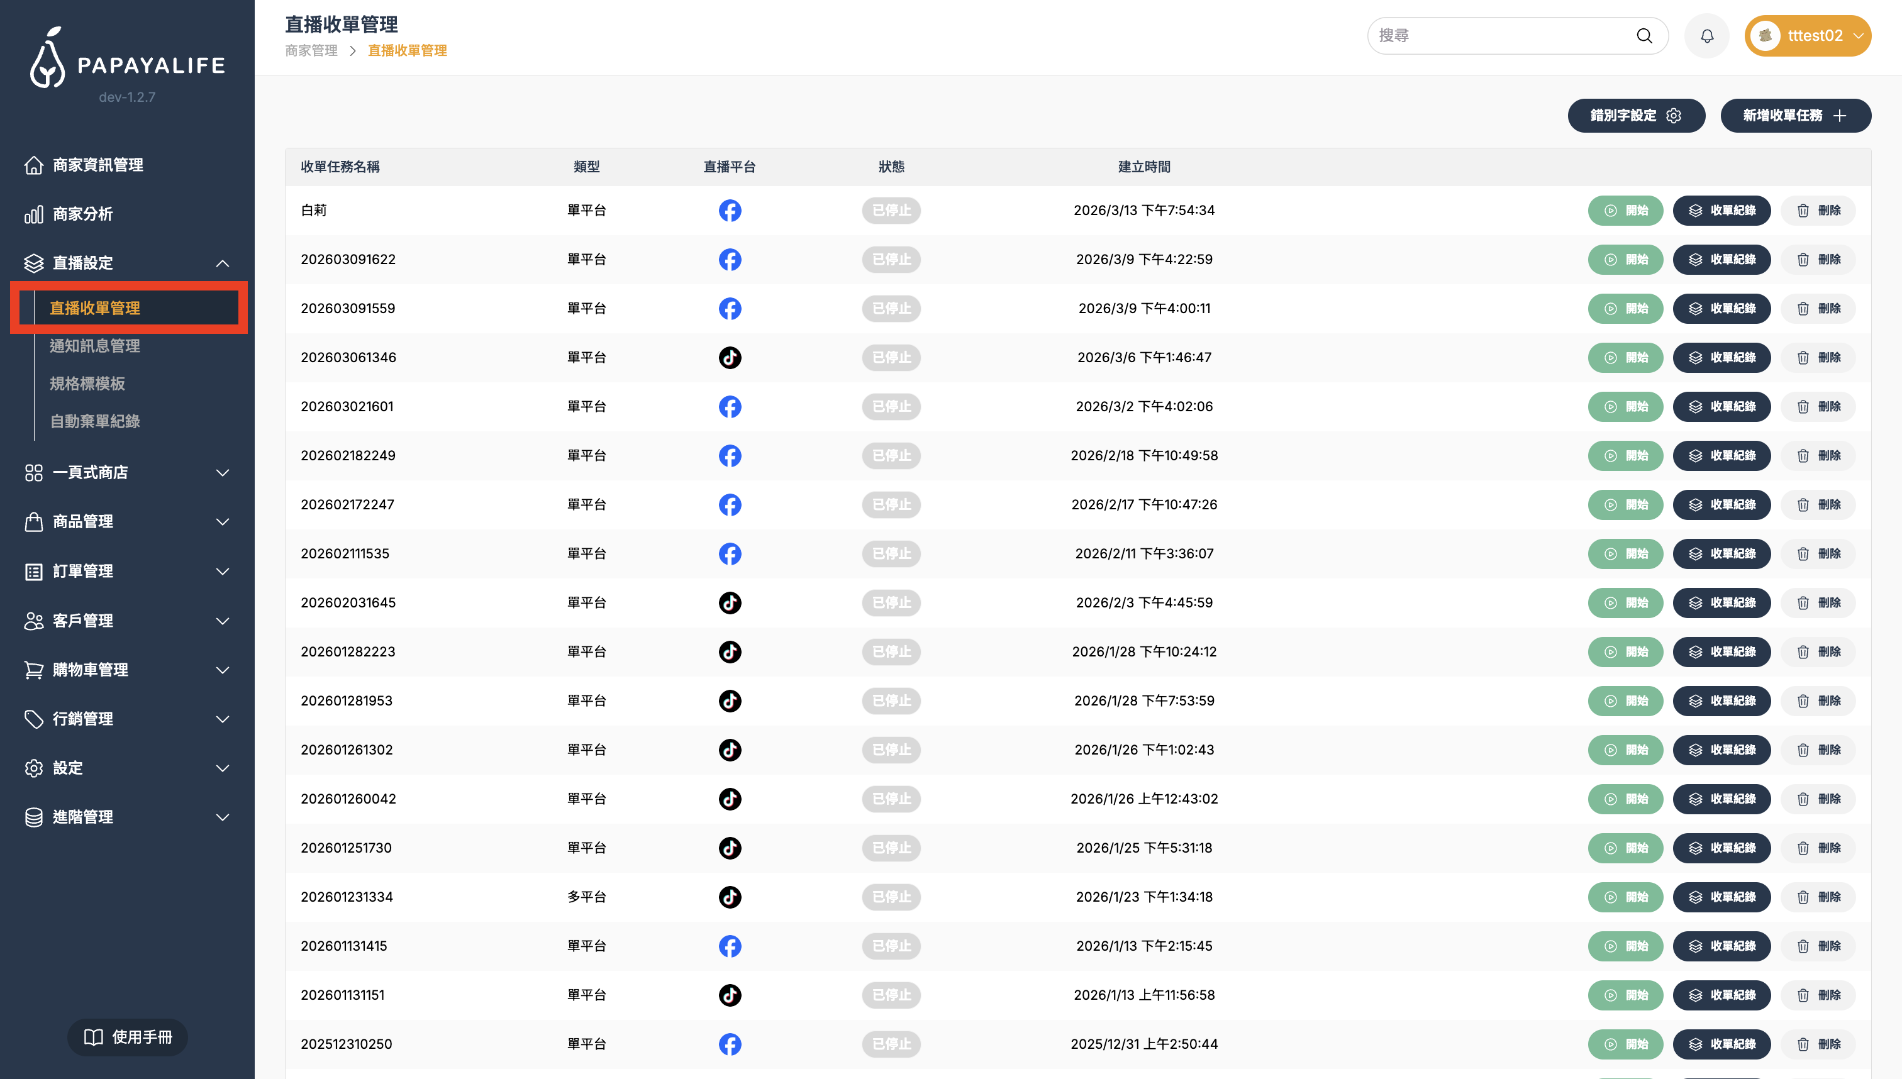Screen dimensions: 1902x1079
Task: Open the tttest02 account dropdown
Action: [x=1858, y=36]
